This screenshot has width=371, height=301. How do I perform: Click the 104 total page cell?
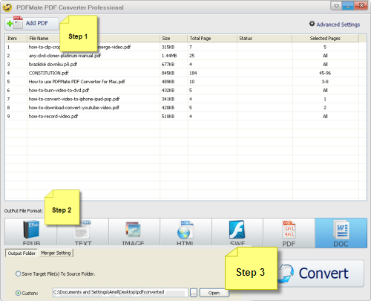point(212,73)
